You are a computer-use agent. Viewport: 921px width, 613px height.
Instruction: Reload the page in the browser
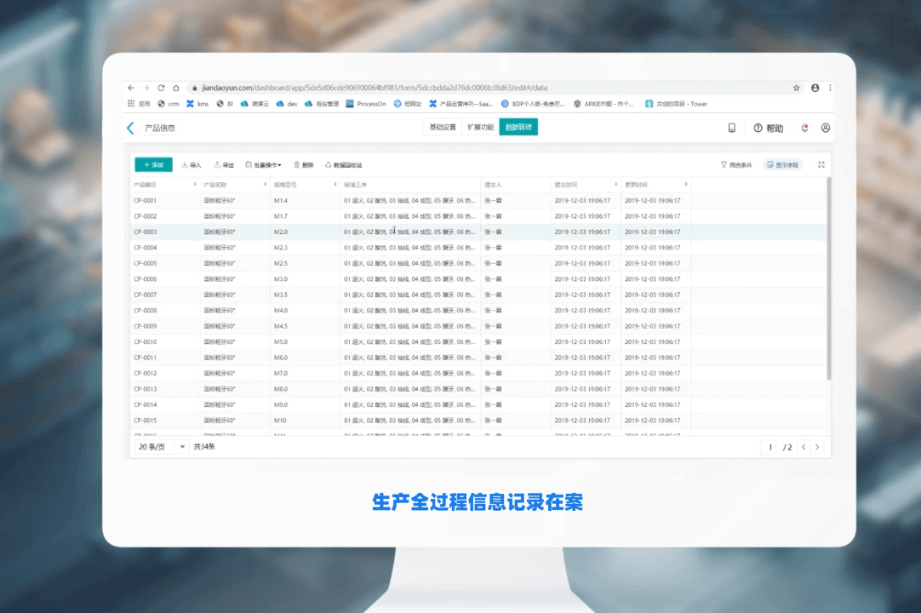161,88
